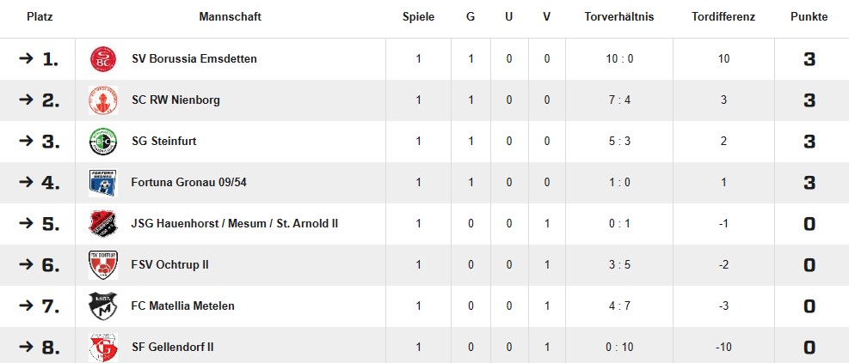Click the Spiele column header

click(x=418, y=17)
